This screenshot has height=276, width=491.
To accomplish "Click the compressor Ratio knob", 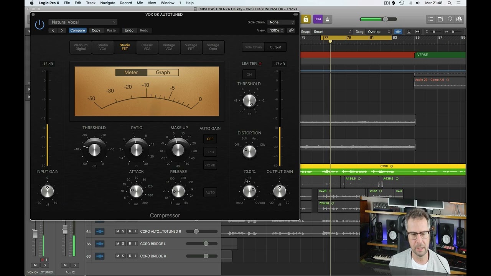I will [136, 149].
